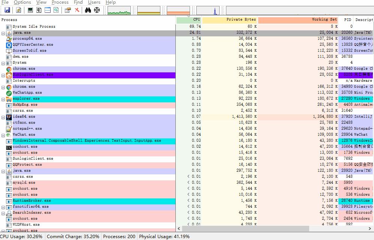Image resolution: width=374 pixels, height=240 pixels.
Task: Click the crosshair Find Window's Process icon
Action: (x=97, y=10)
